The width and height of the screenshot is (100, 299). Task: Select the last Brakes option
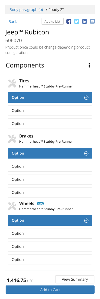50,192
